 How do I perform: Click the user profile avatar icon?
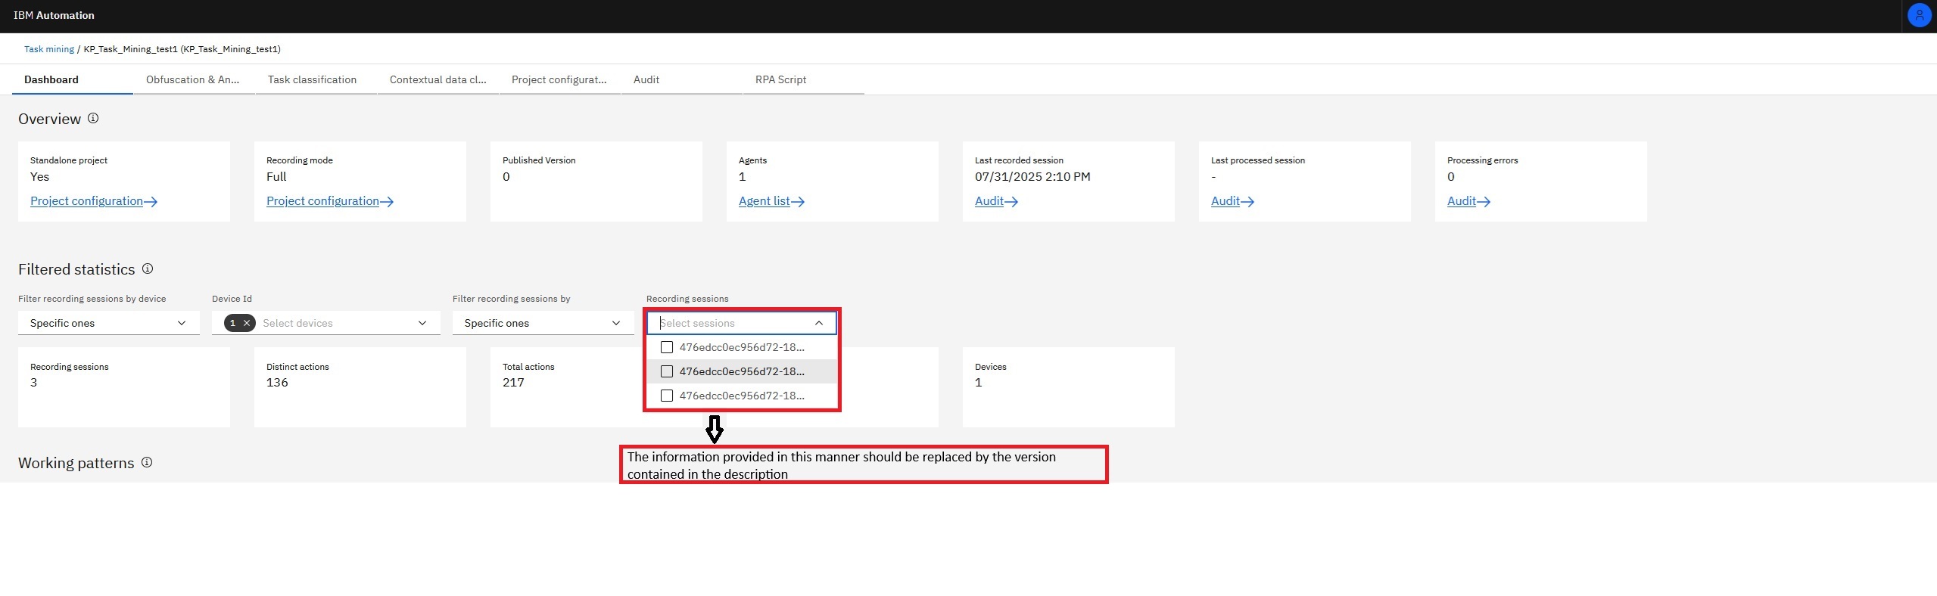pyautogui.click(x=1919, y=15)
